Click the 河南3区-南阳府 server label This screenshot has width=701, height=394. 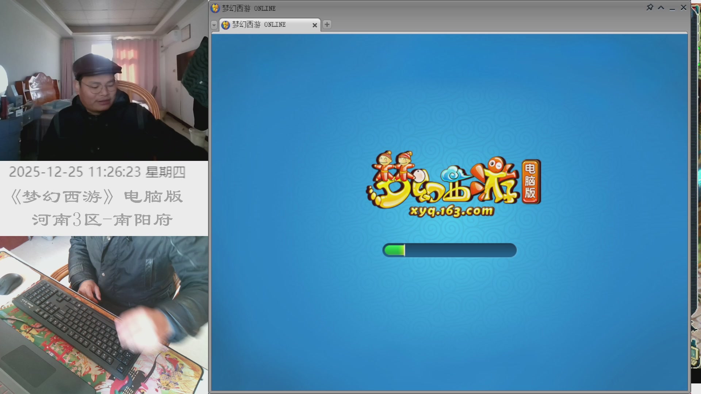[x=102, y=220]
